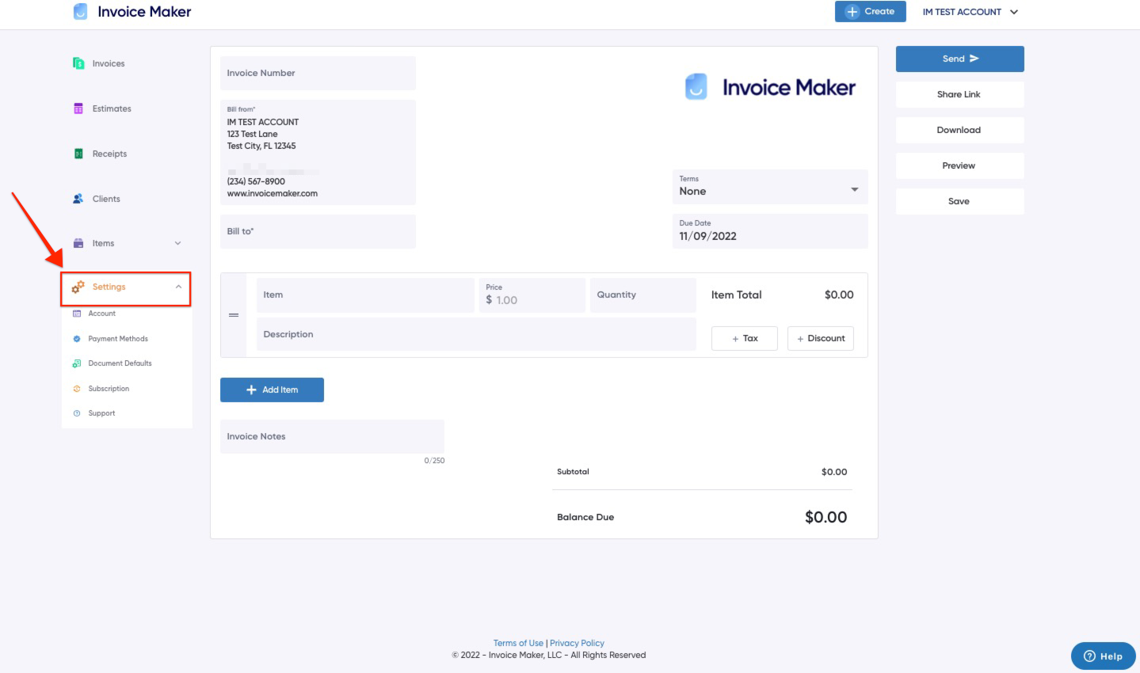Image resolution: width=1140 pixels, height=673 pixels.
Task: Save the invoice
Action: click(959, 201)
